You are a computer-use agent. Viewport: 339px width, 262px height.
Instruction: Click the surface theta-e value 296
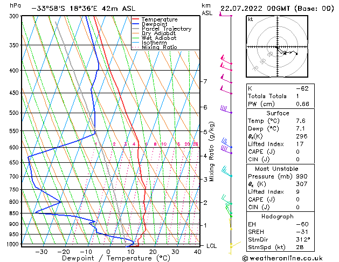point(302,136)
